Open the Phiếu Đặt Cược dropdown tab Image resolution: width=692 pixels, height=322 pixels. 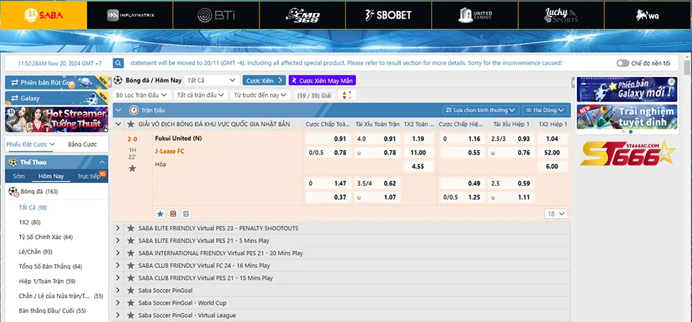(30, 144)
